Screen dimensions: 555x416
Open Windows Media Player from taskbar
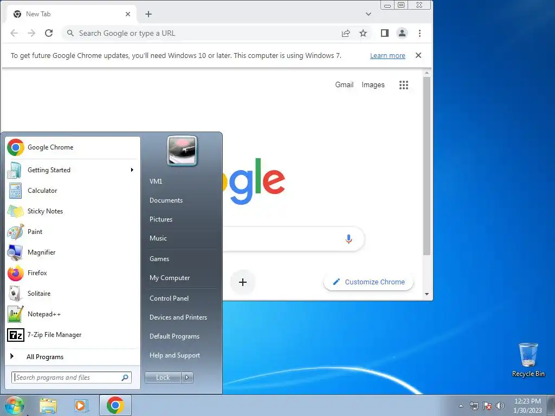pyautogui.click(x=81, y=406)
